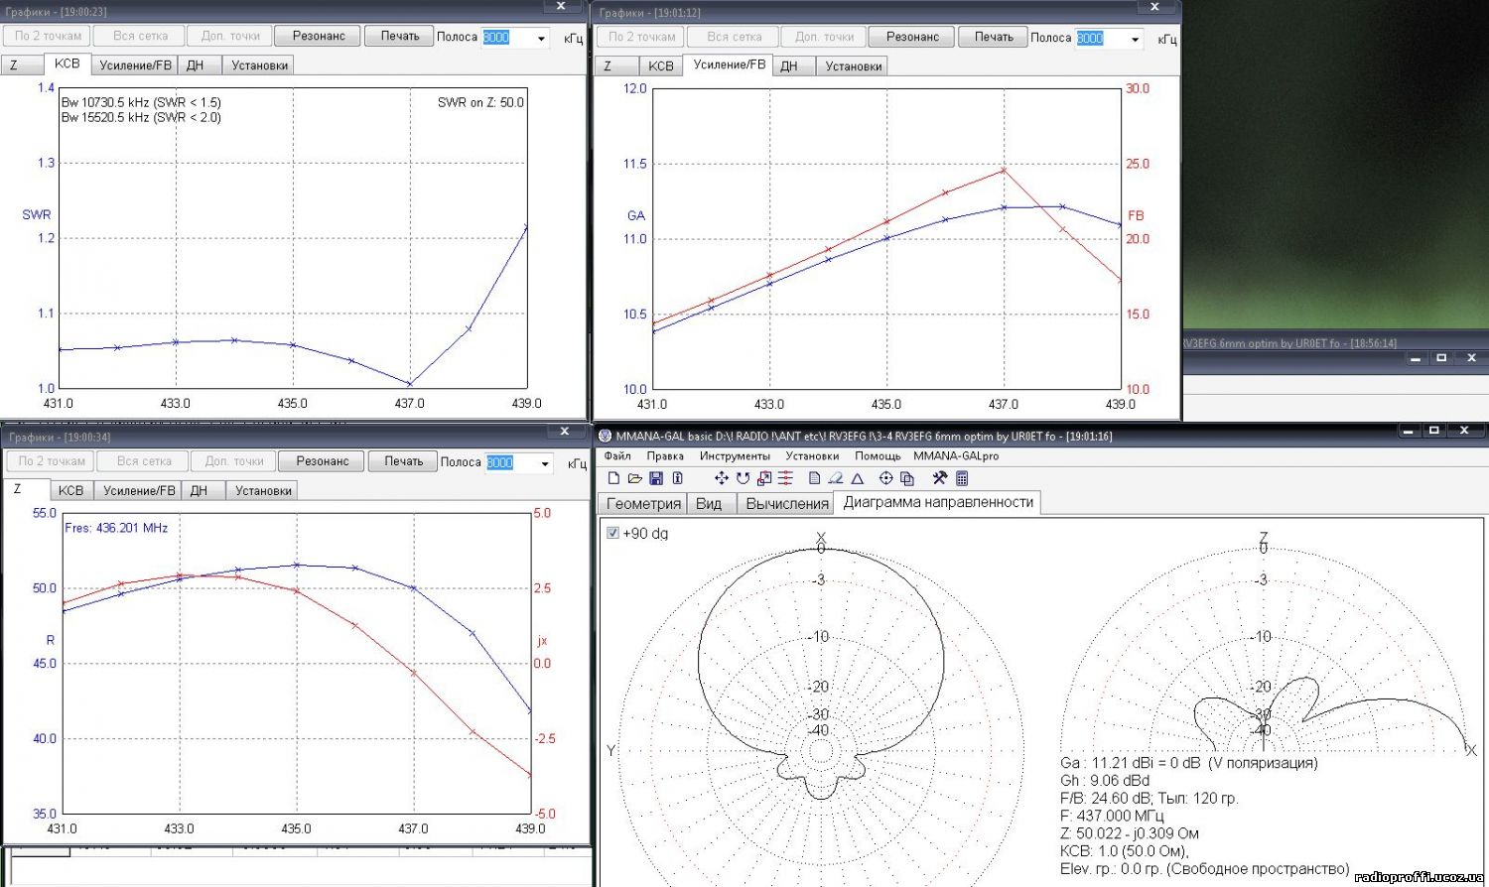Select Установки tab in impedance Z window
The image size is (1489, 887).
263,491
